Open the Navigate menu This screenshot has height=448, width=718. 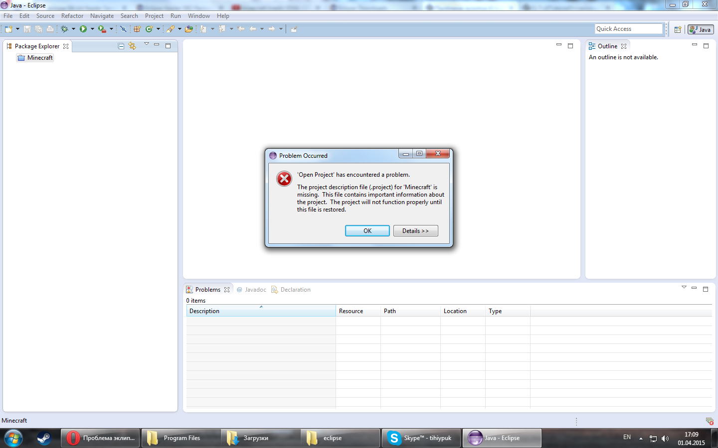[102, 16]
